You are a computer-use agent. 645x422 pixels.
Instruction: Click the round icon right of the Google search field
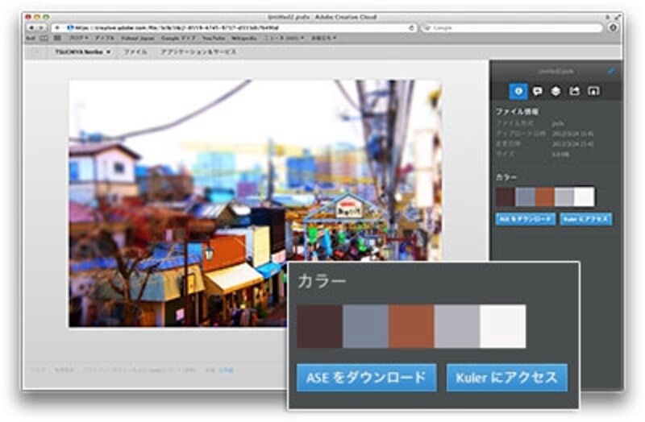(x=613, y=27)
